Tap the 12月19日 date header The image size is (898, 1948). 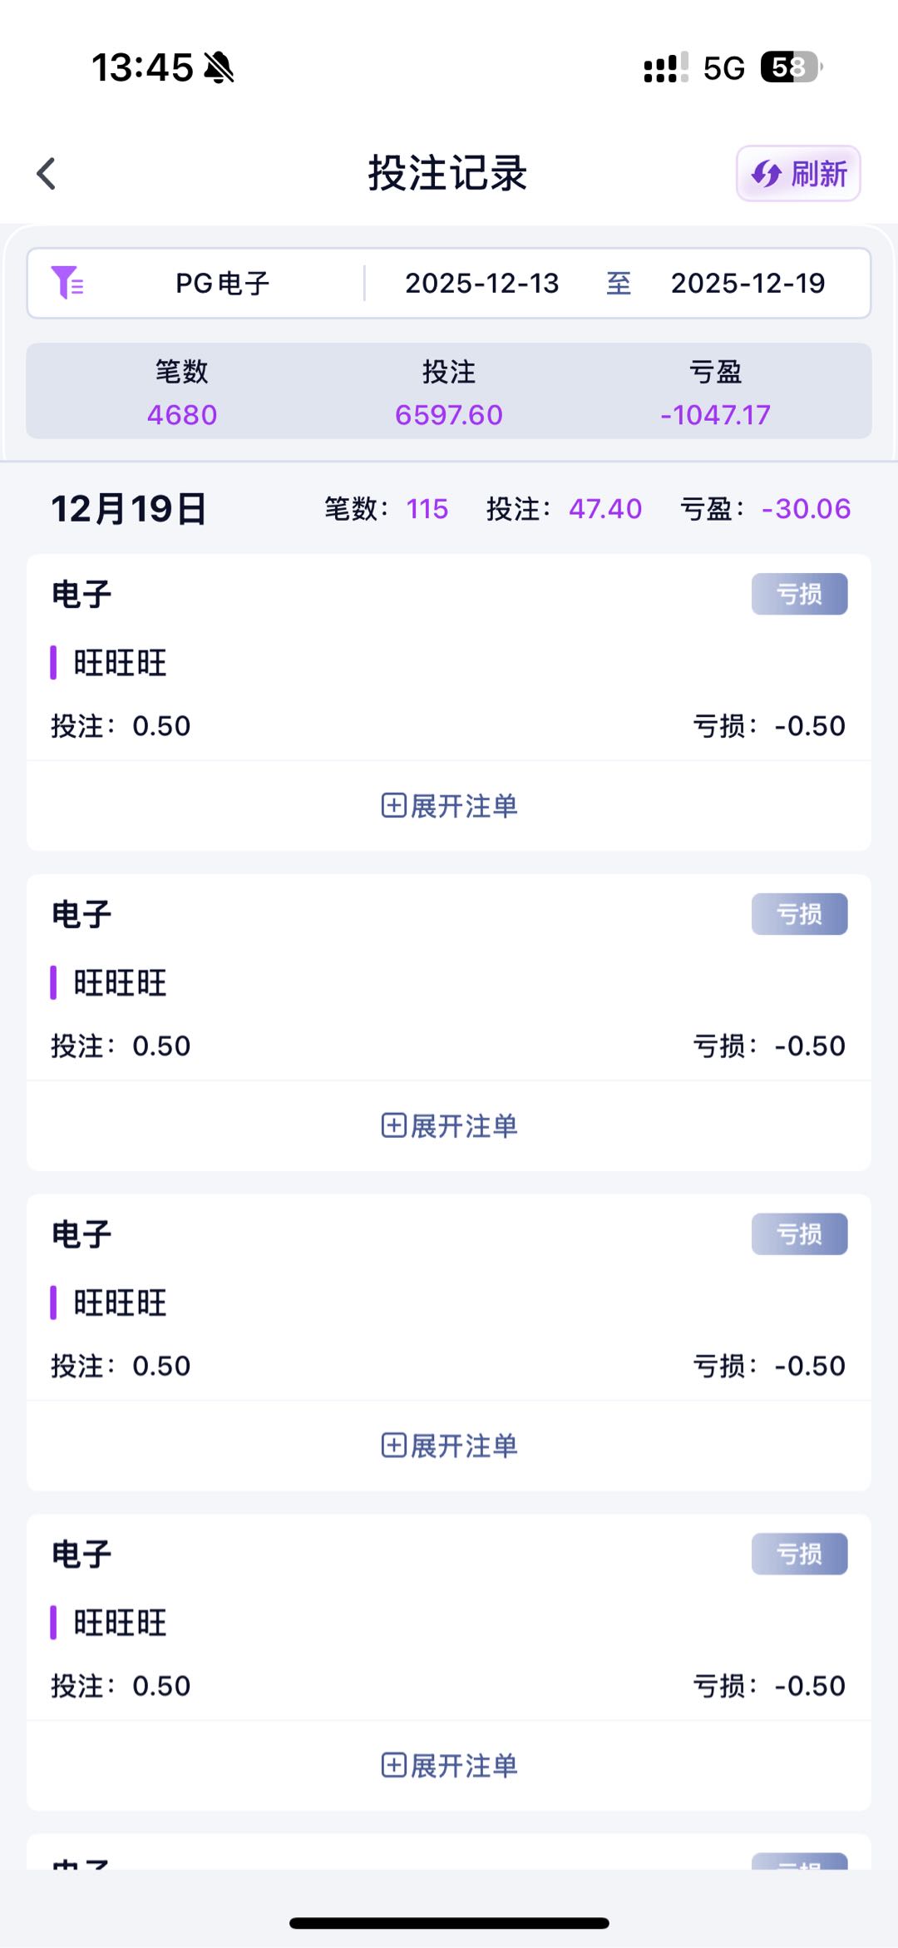tap(129, 508)
